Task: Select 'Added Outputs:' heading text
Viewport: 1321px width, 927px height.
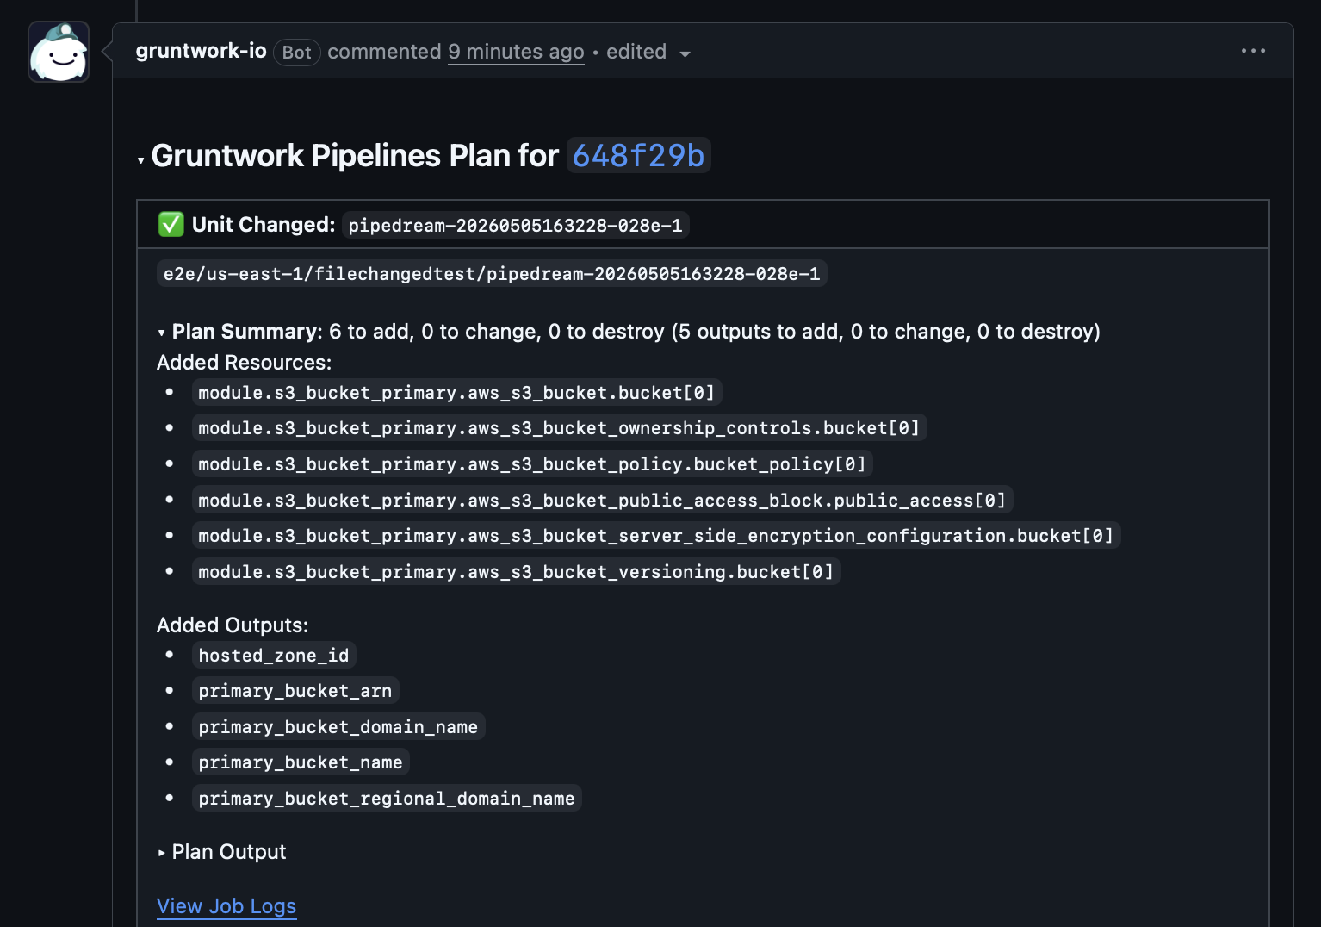Action: [x=233, y=625]
